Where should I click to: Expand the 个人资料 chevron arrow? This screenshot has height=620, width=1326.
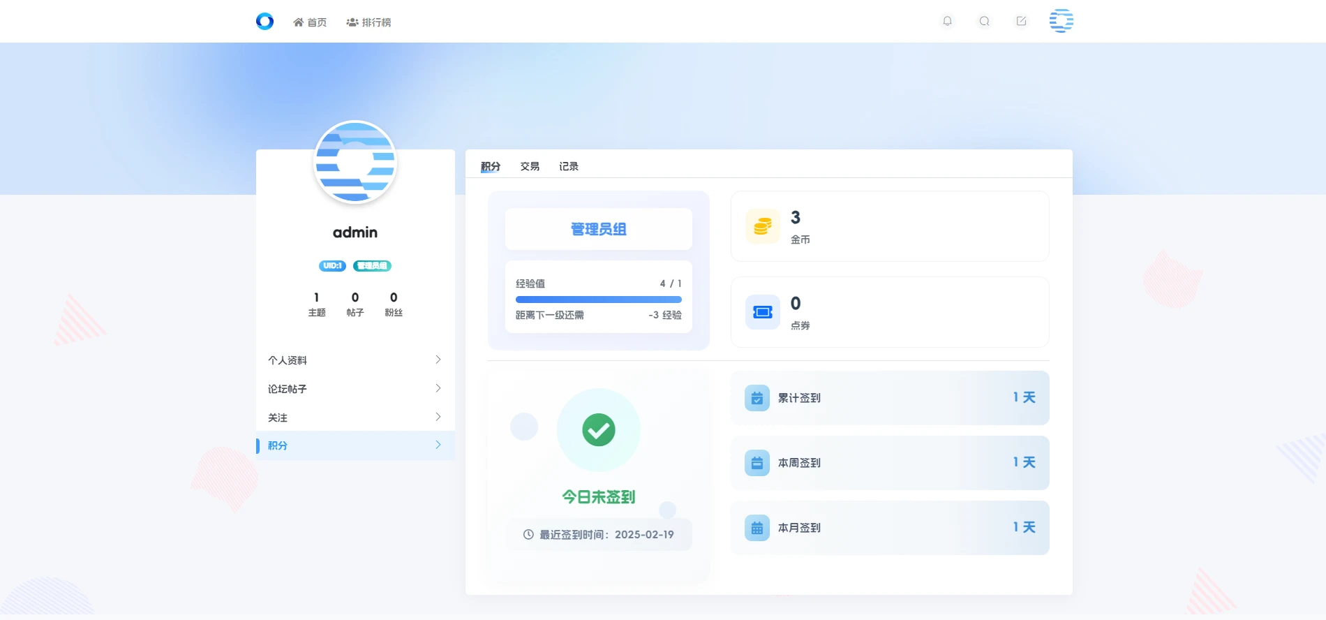(438, 360)
